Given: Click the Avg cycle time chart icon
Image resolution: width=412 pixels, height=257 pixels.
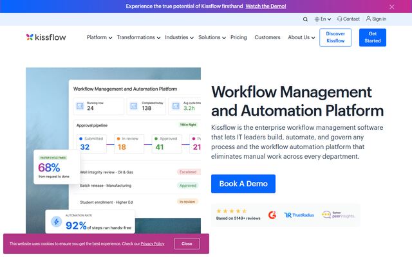Looking at the screenshot, I should (x=176, y=106).
